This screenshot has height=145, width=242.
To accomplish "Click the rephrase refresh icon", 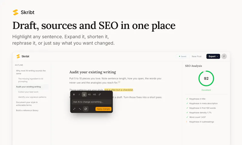I will tap(86, 109).
